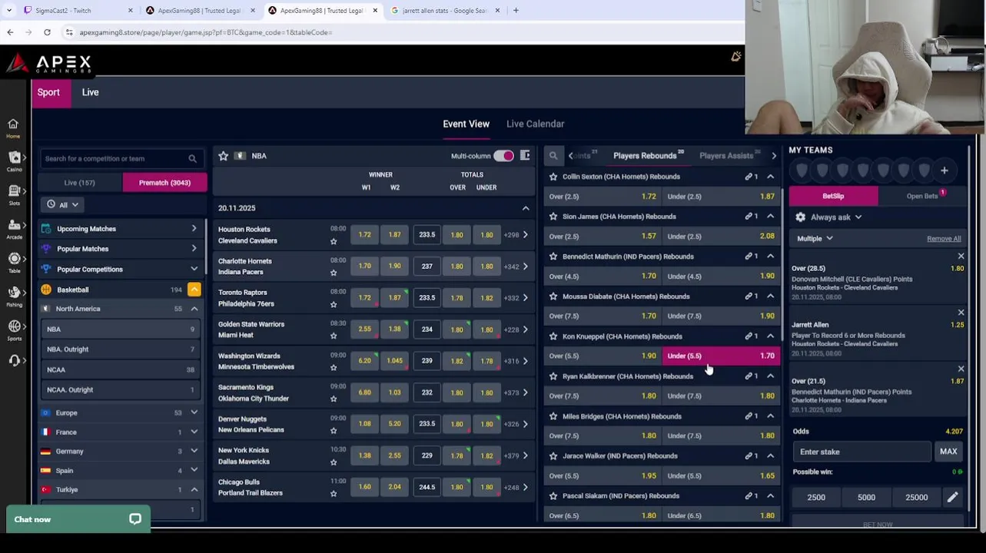The image size is (986, 553).
Task: Select Under (2.5) for Sion James at 2.08
Action: click(x=720, y=237)
